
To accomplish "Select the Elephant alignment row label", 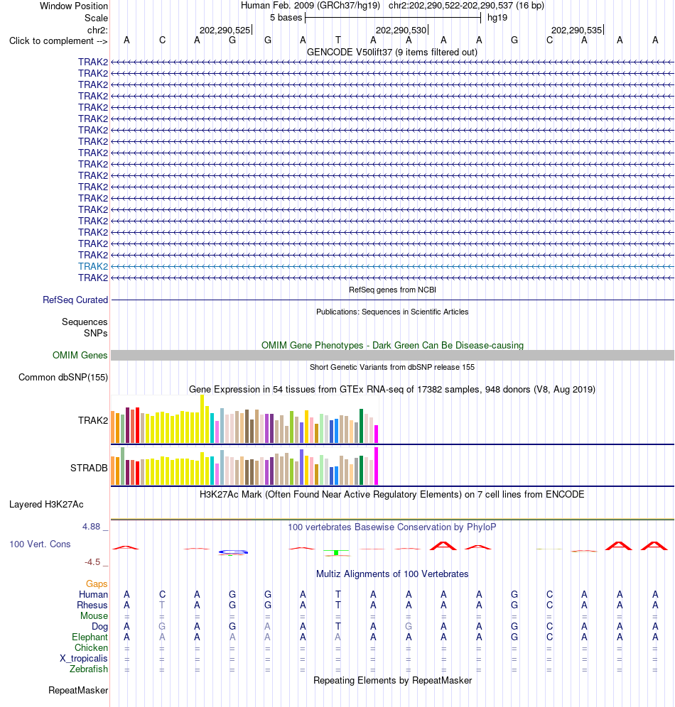I will point(90,637).
